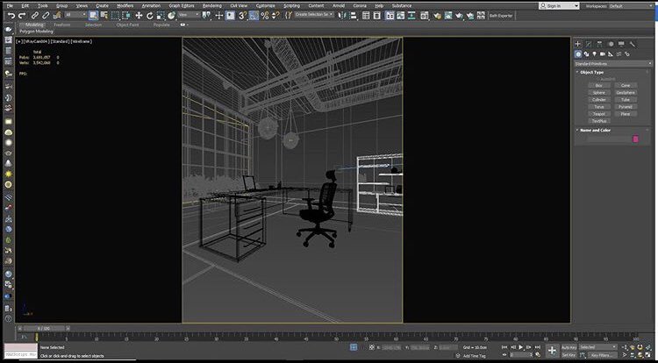Open the reference coordinate system dropdown

click(x=189, y=15)
